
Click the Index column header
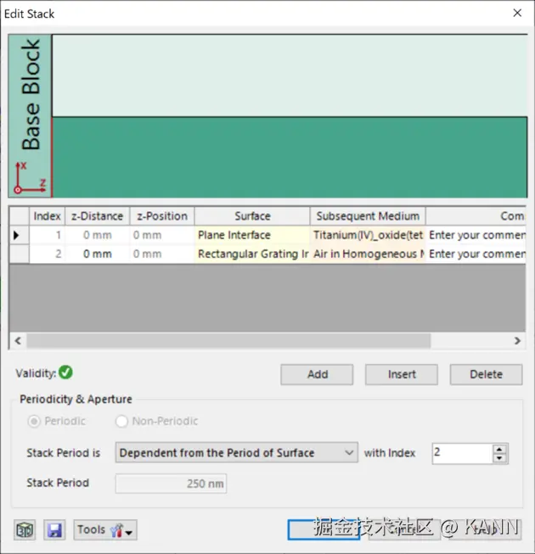tap(47, 215)
